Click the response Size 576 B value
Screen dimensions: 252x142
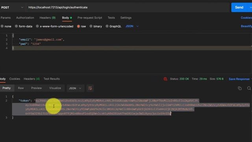217,79
